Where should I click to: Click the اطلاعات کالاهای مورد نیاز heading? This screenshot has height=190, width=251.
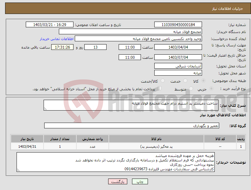click(x=223, y=115)
